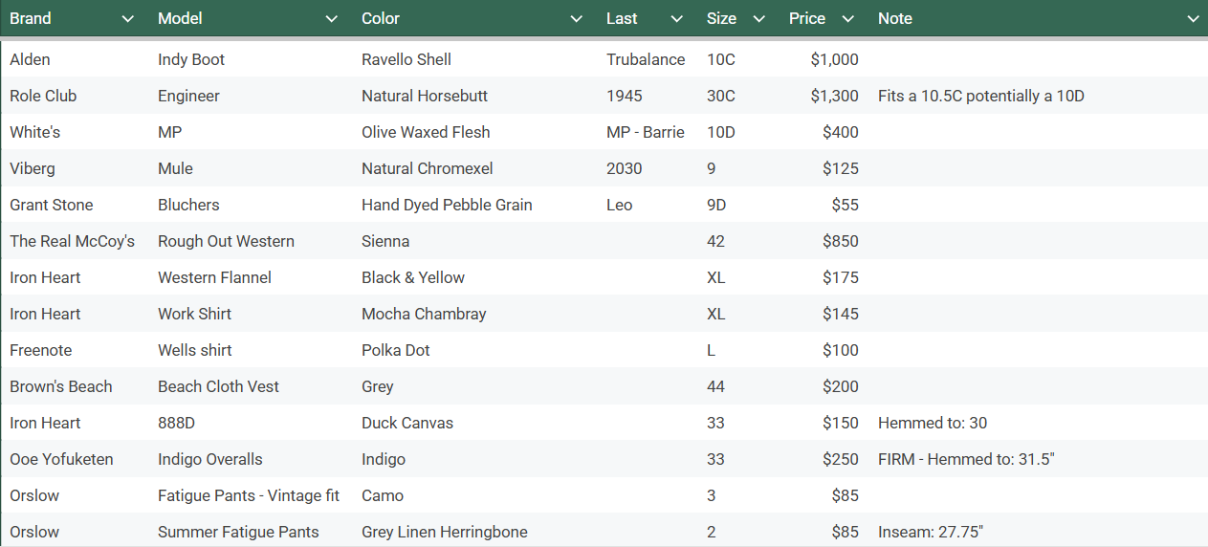This screenshot has width=1208, height=547.
Task: Click the Brown's Beach brand cell
Action: [61, 386]
